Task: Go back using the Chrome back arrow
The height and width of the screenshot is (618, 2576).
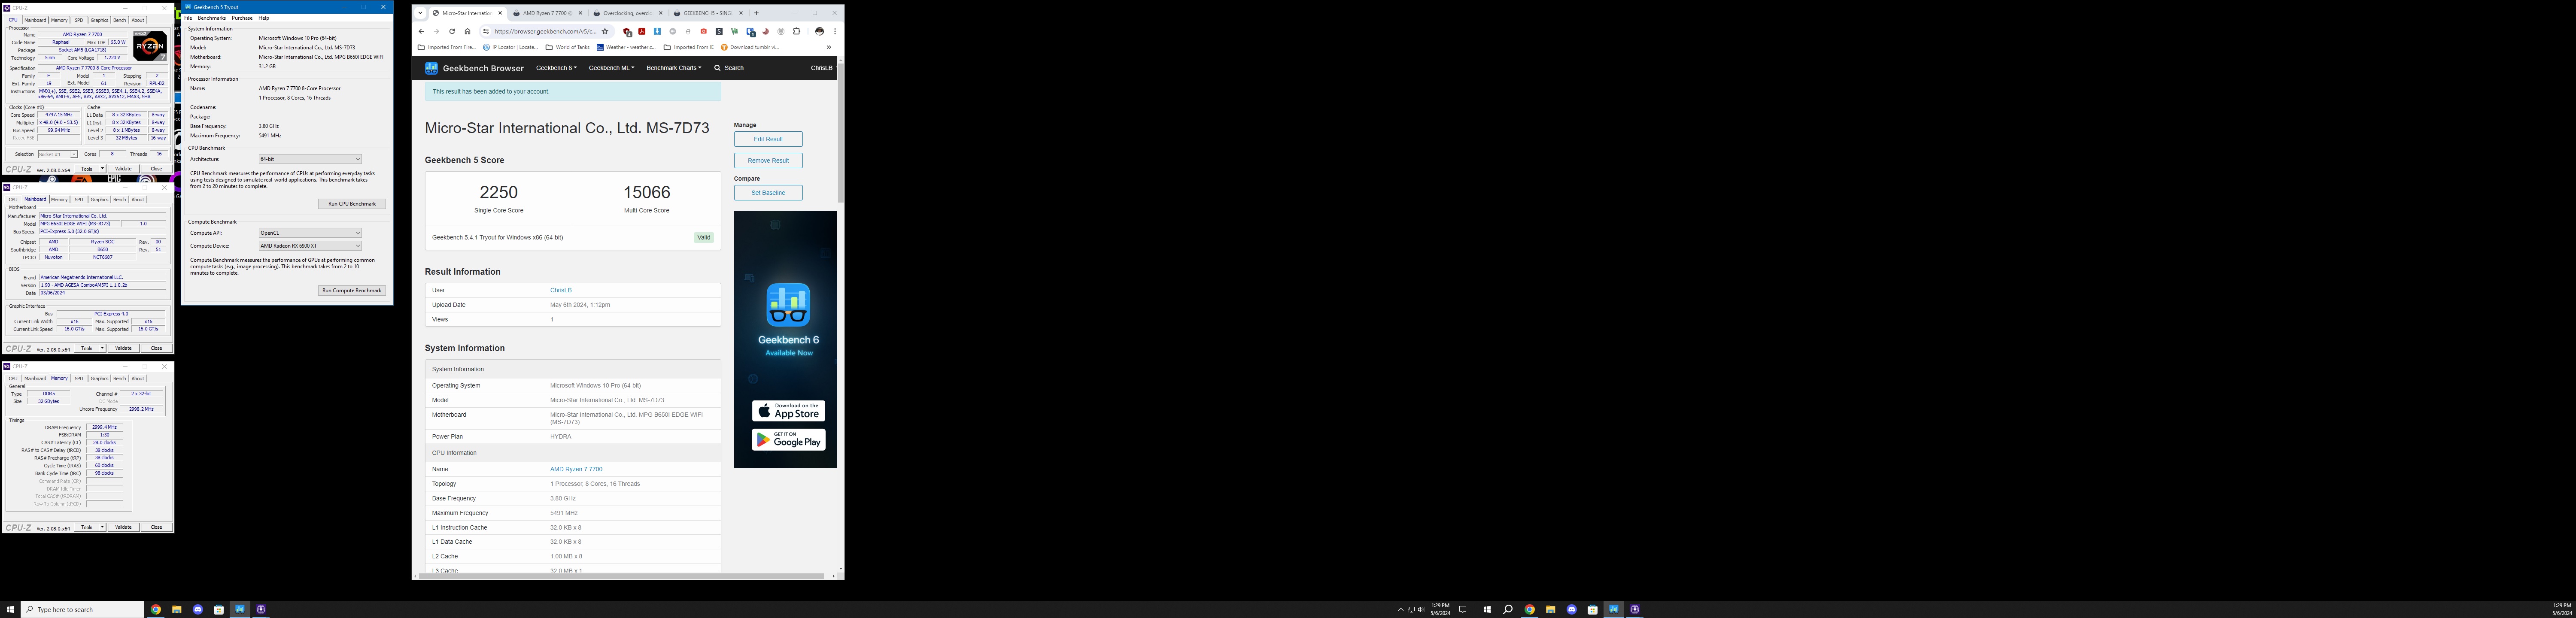Action: coord(421,31)
